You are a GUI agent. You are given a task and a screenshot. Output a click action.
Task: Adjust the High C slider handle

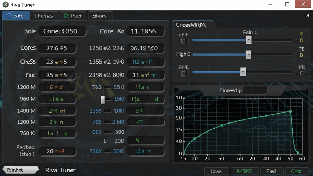(248, 54)
